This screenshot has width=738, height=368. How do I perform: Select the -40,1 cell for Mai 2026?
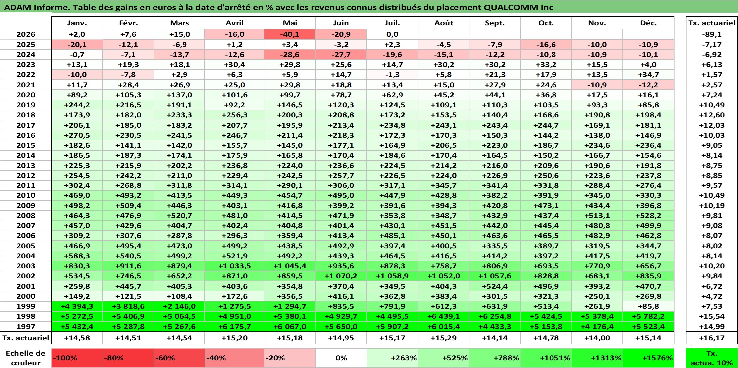[x=290, y=34]
